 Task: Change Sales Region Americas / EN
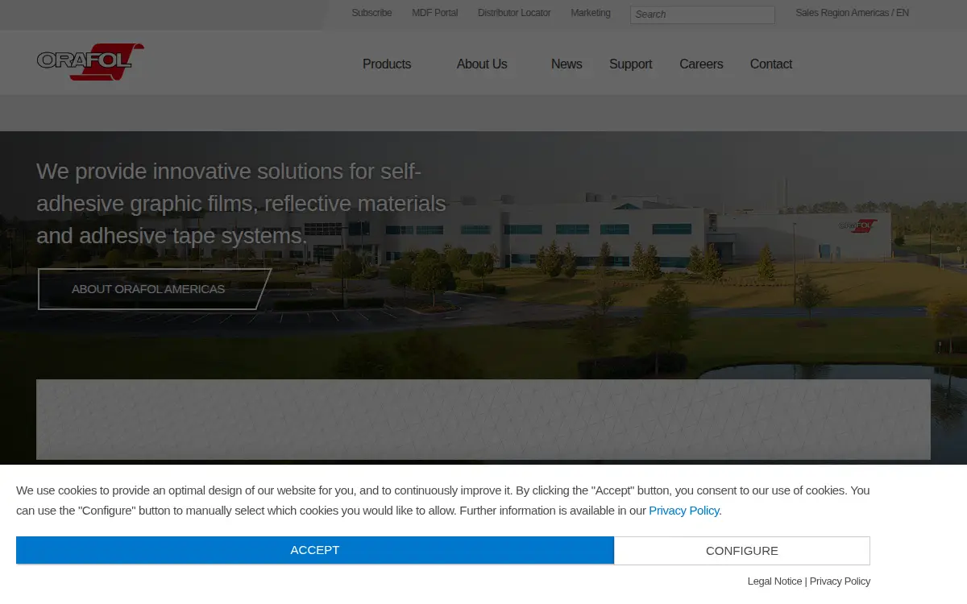852,13
